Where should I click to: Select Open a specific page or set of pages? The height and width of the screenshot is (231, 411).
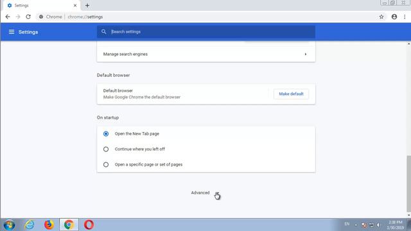pos(106,165)
